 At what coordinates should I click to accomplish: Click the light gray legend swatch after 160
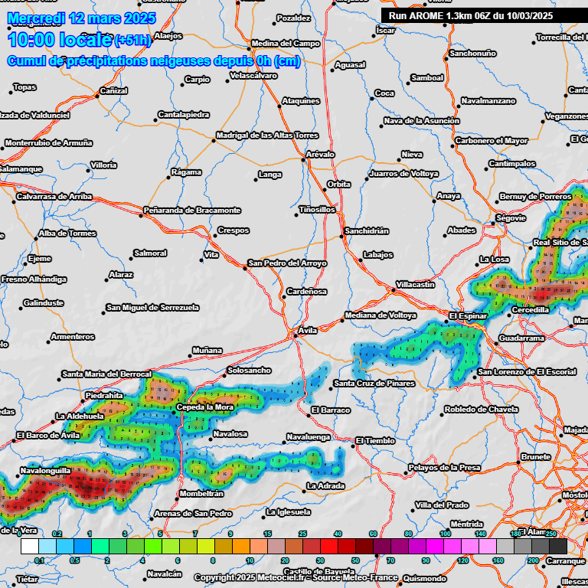tap(505, 547)
